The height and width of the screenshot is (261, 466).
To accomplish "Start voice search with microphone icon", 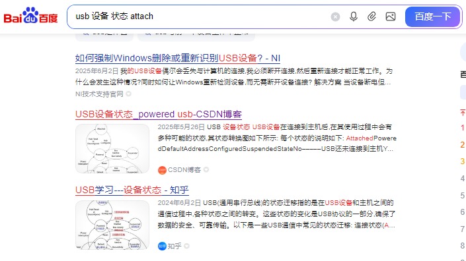I will [x=354, y=16].
